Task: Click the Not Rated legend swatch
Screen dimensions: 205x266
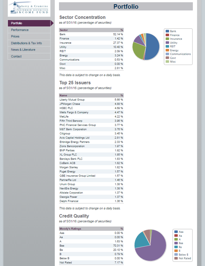Action: coord(176,258)
